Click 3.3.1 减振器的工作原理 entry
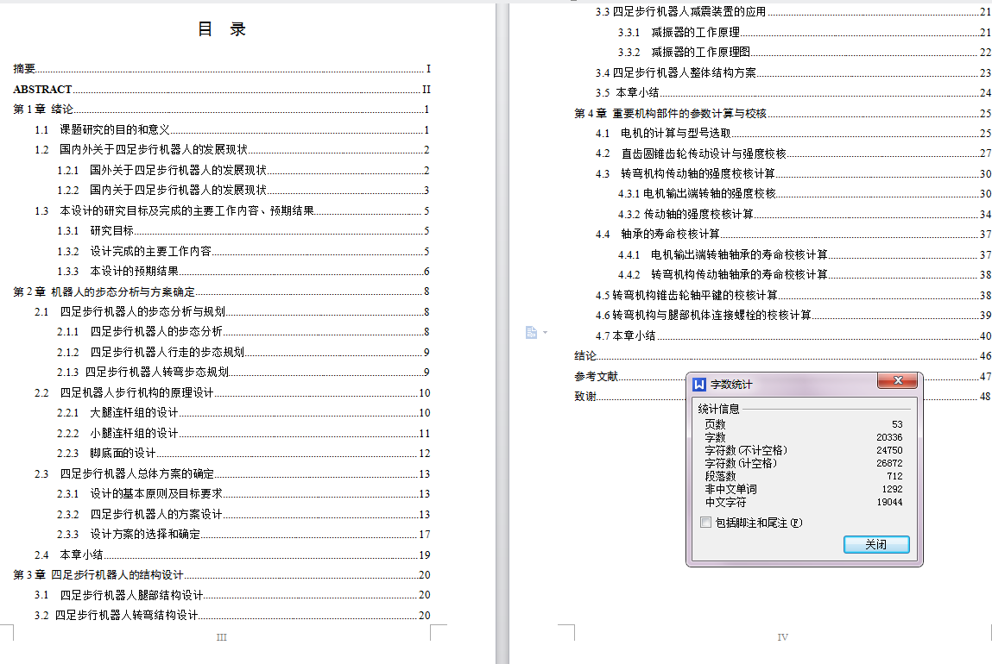This screenshot has width=992, height=664. click(x=805, y=32)
